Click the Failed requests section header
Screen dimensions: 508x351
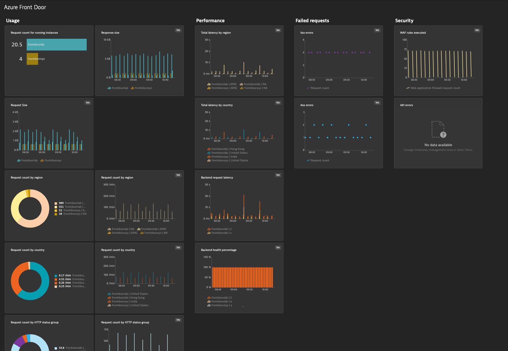click(312, 21)
